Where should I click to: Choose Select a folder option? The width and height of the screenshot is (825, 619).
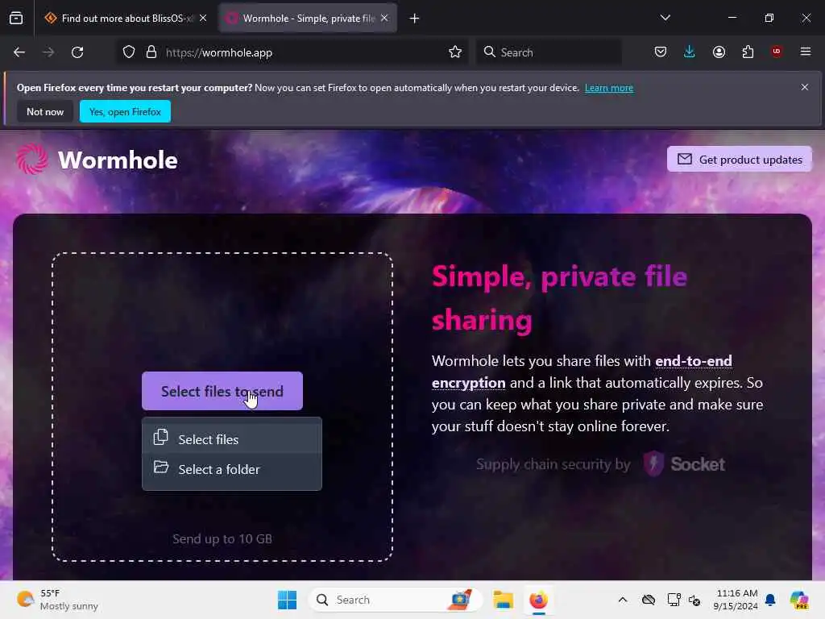(x=232, y=469)
